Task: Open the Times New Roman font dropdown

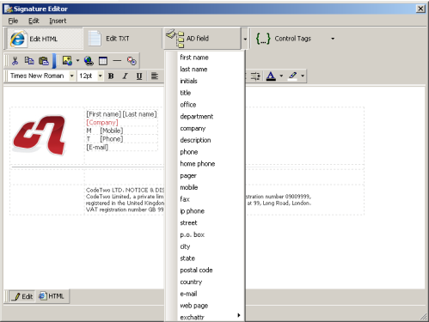Action: [72, 76]
